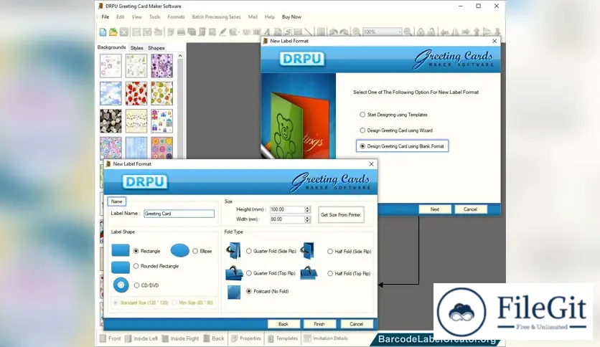Click the pencil drawing tool icon

click(222, 32)
